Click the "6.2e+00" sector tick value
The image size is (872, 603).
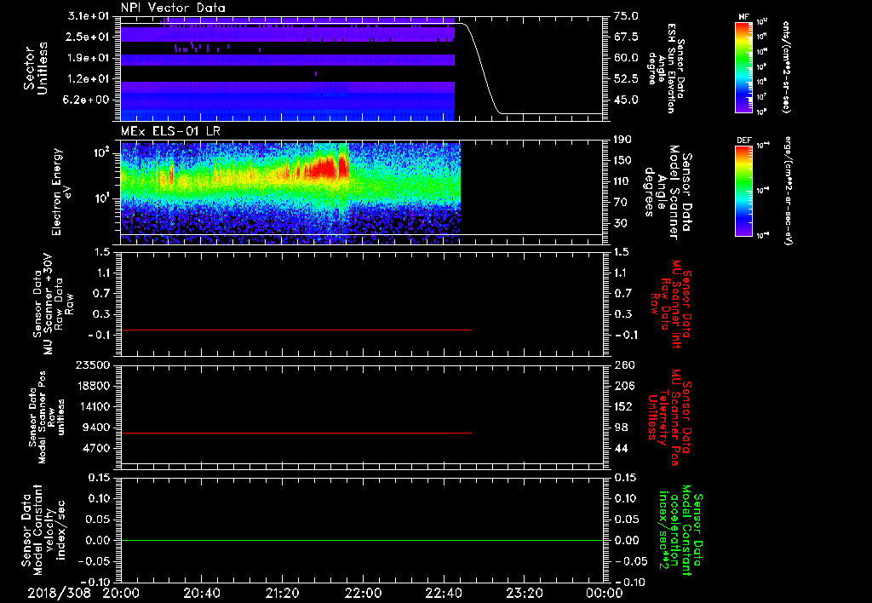coord(88,100)
